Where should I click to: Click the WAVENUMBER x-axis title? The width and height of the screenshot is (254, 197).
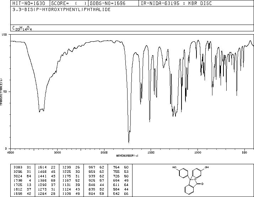pos(127,156)
